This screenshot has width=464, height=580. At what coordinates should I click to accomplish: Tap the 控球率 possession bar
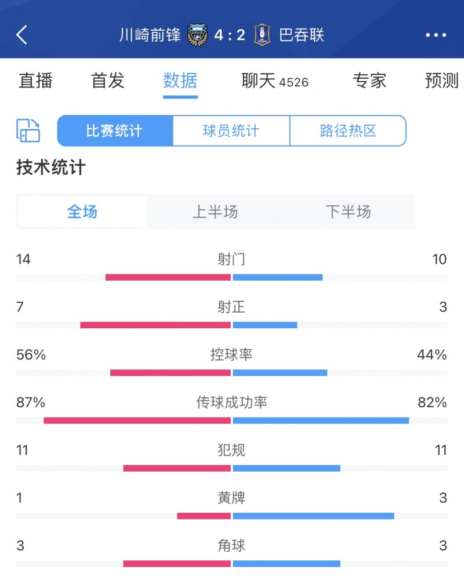coord(232,372)
